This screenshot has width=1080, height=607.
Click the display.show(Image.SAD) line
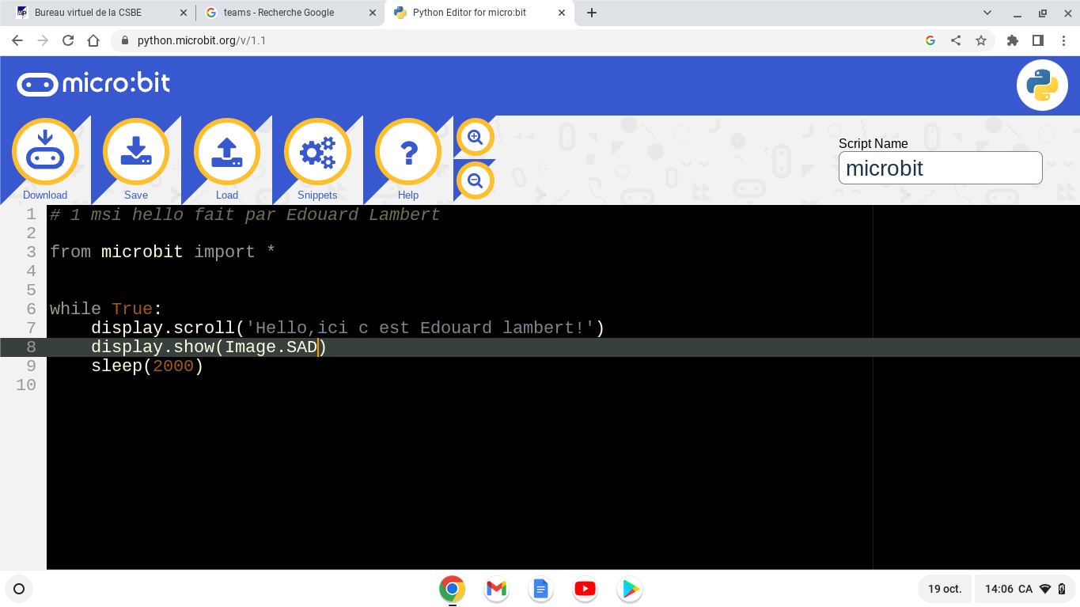[x=209, y=347]
